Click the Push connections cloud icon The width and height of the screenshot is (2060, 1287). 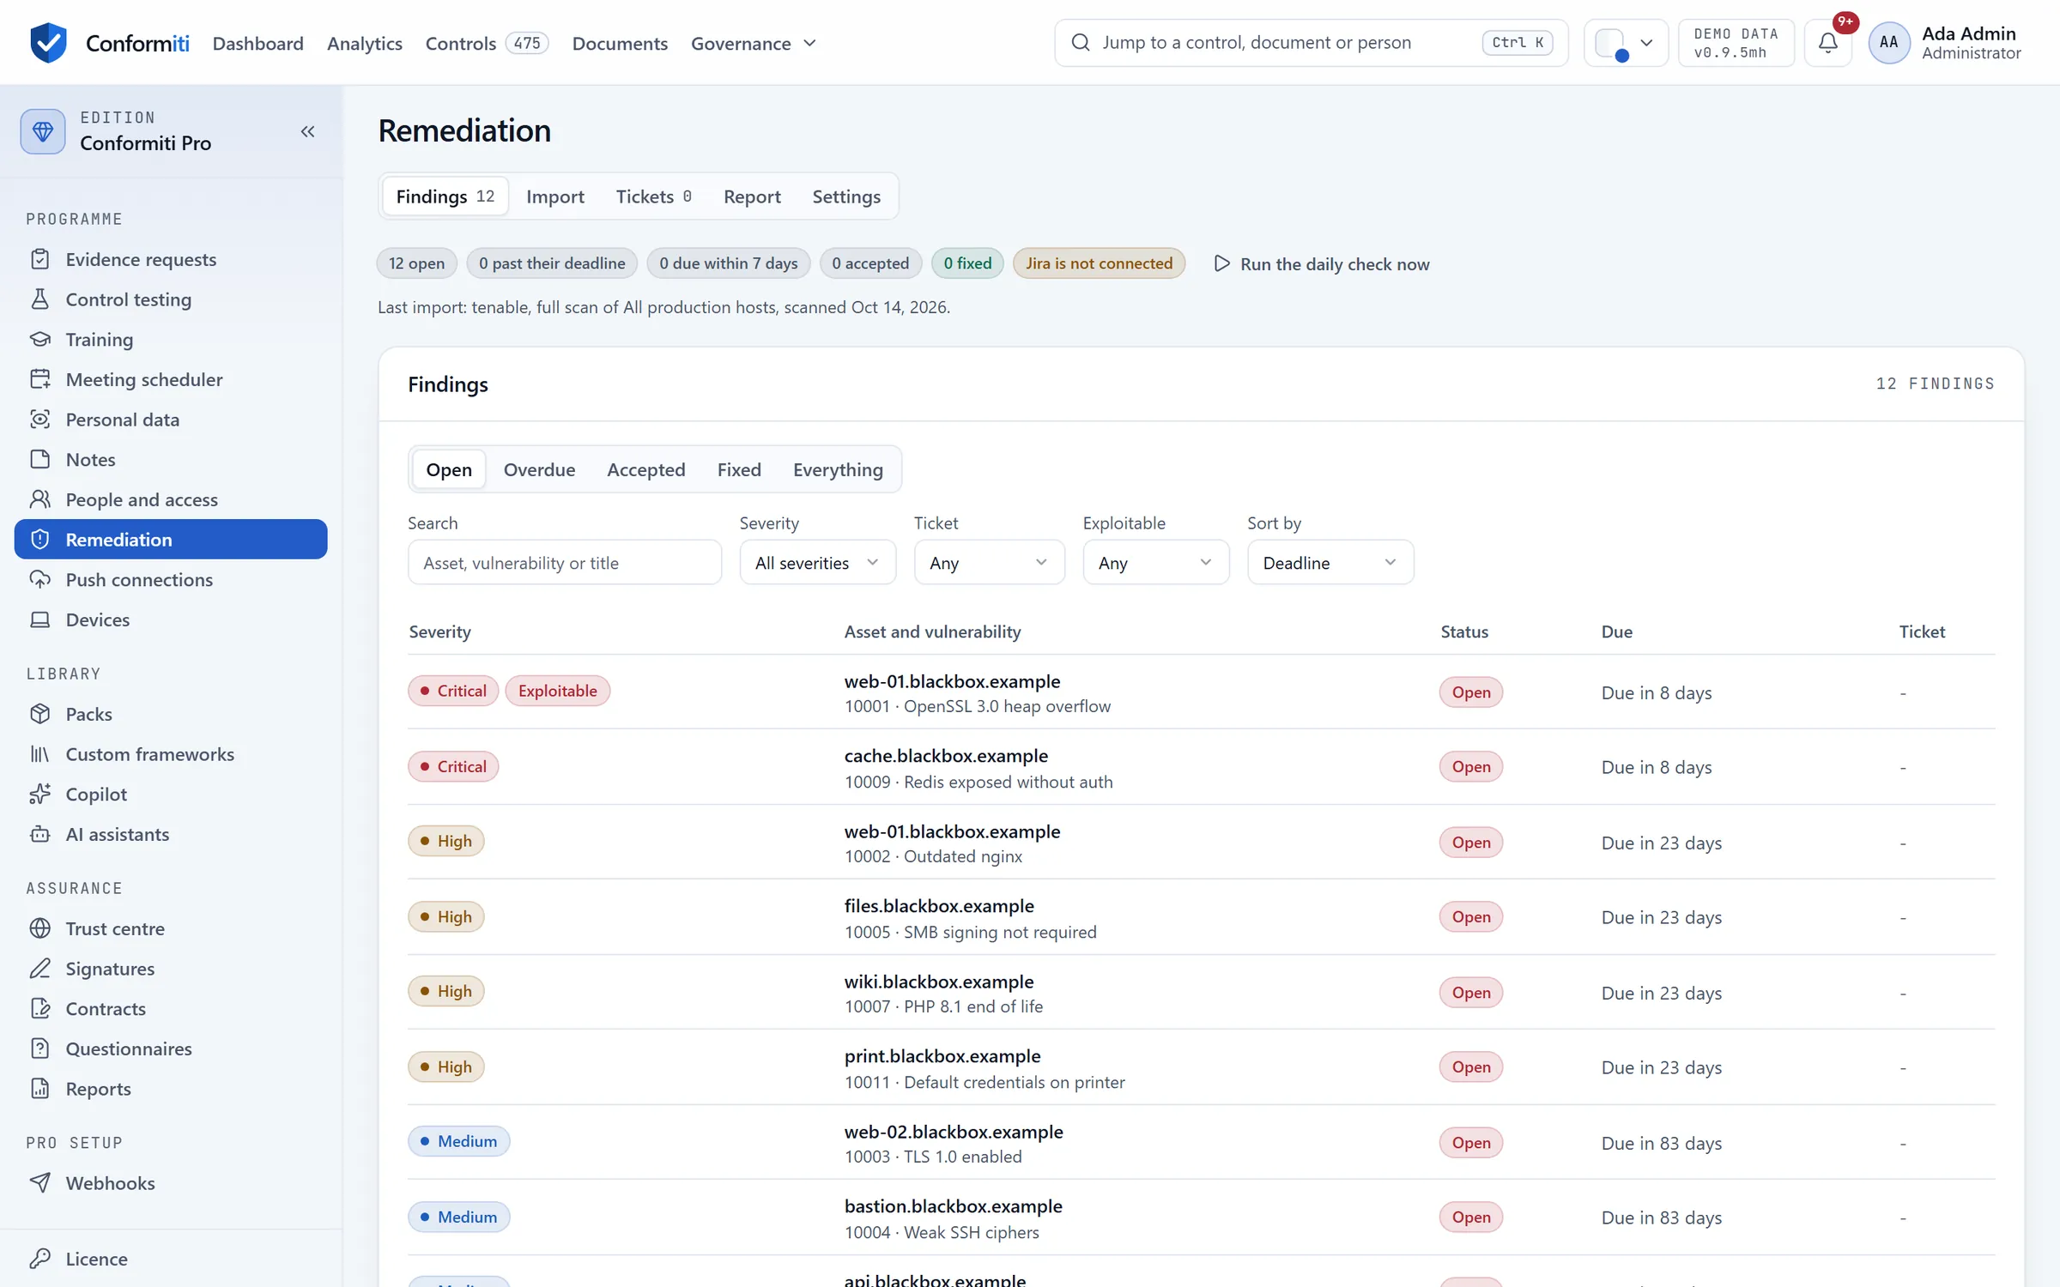(40, 580)
